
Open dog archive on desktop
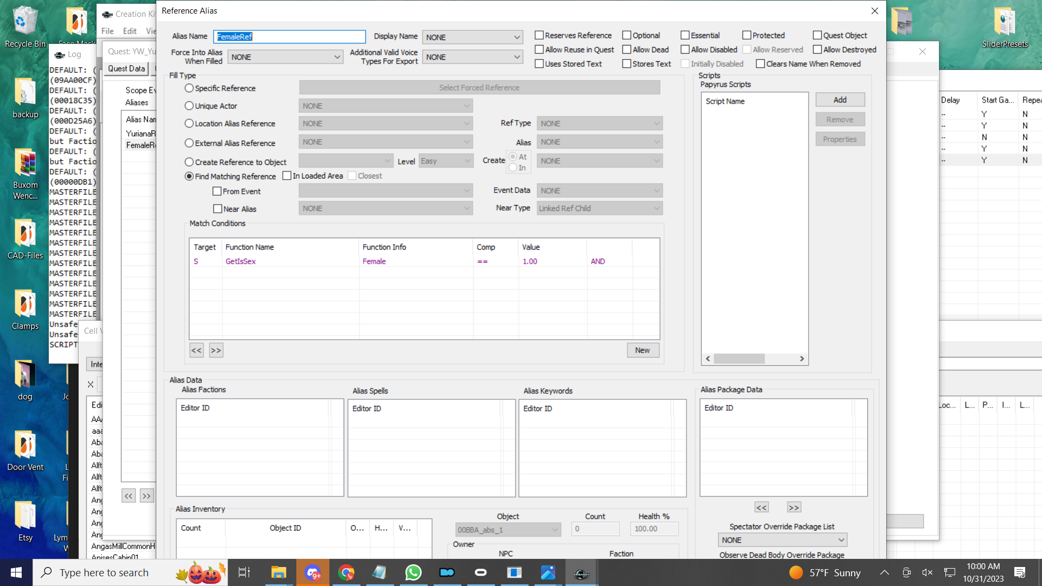click(25, 380)
